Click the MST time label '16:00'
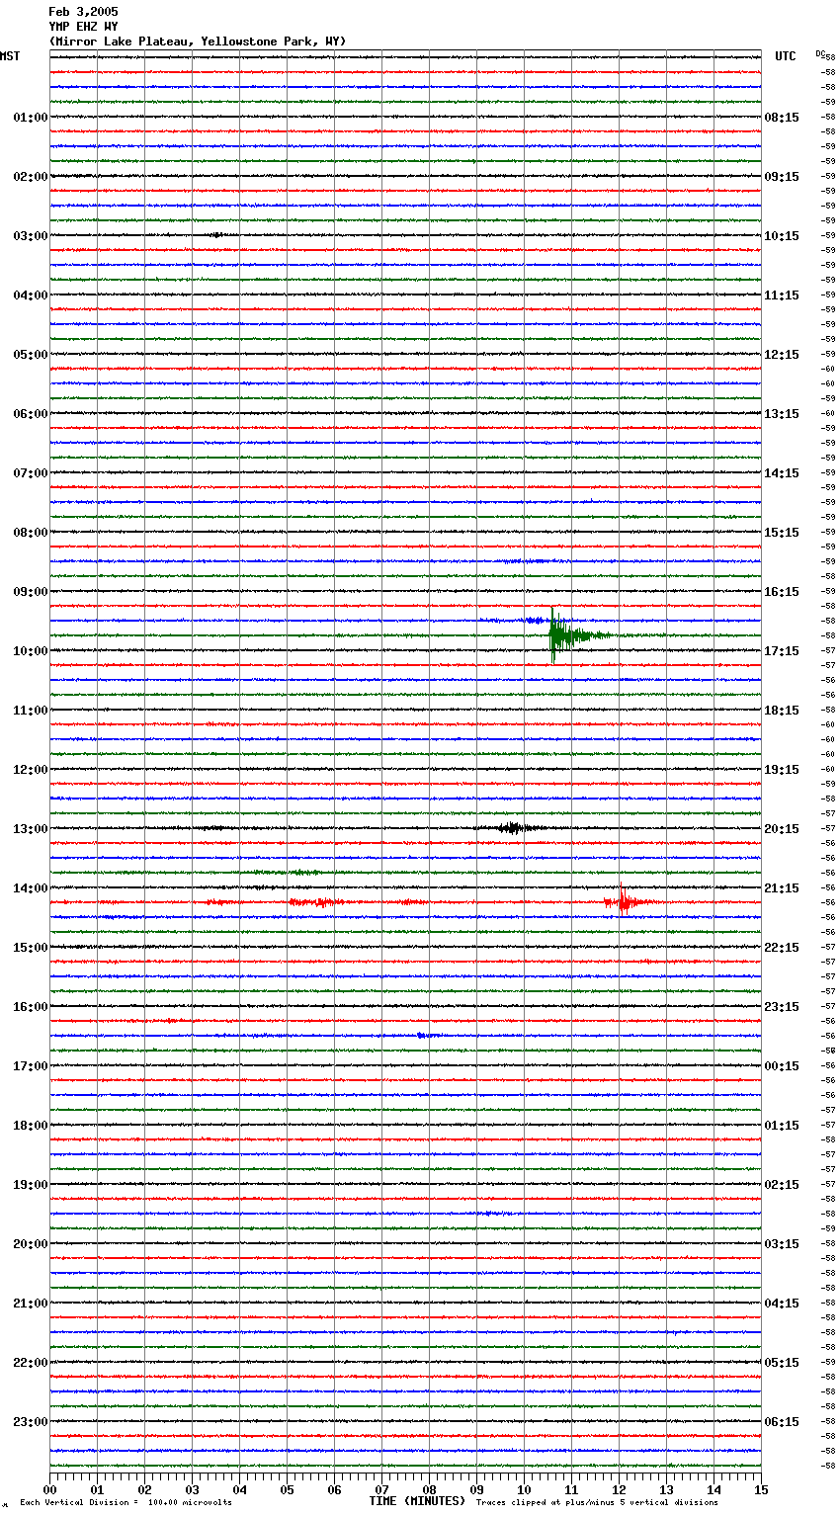Screen dimensions: 840x1516 tap(31, 1007)
